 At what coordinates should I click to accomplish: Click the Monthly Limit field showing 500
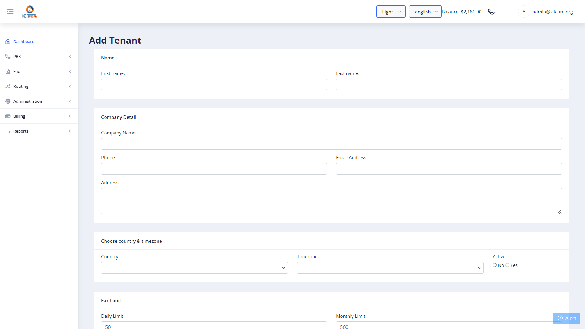tap(449, 325)
